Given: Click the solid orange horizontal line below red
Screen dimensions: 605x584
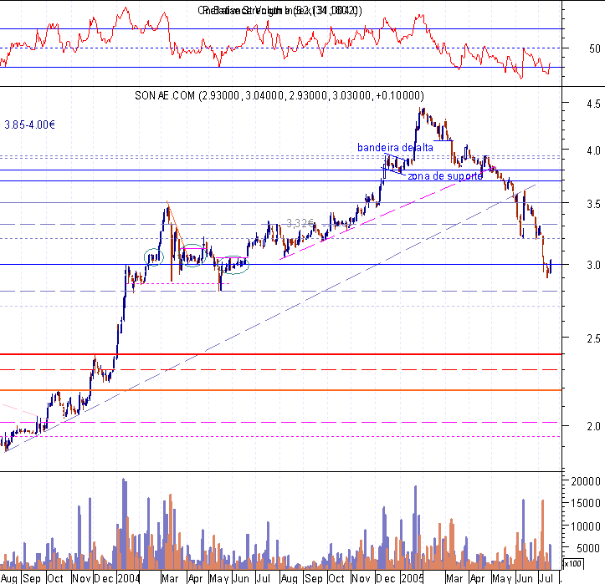Looking at the screenshot, I should pos(281,390).
